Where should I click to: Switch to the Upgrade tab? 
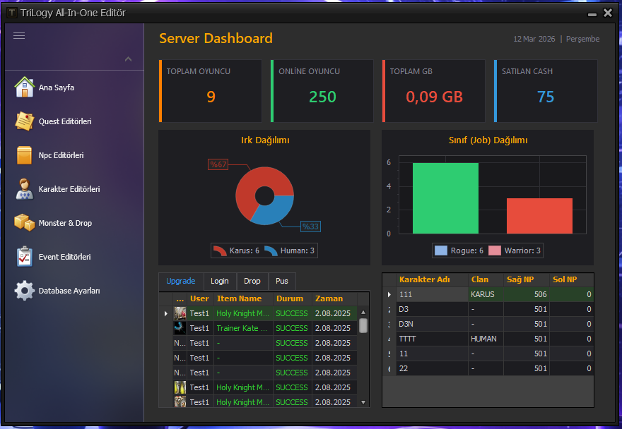pyautogui.click(x=181, y=281)
